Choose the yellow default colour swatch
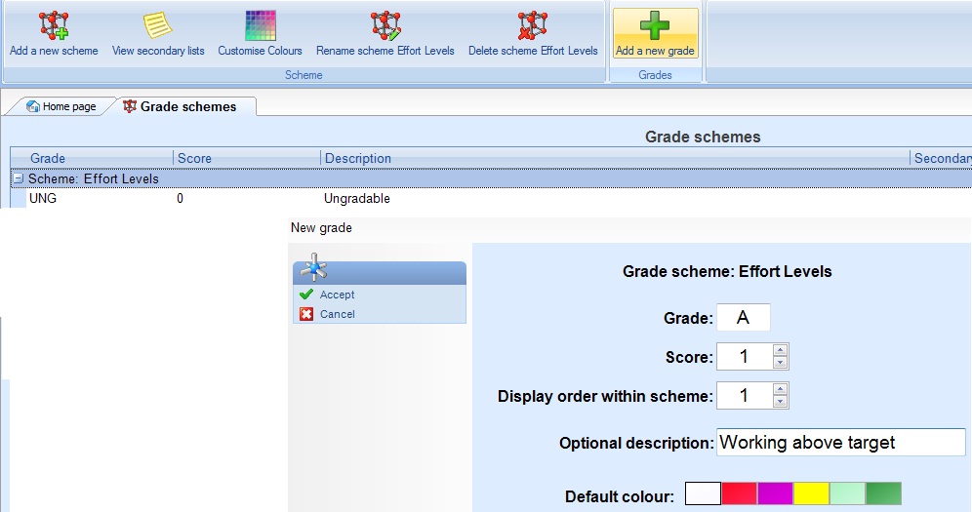 coord(811,494)
